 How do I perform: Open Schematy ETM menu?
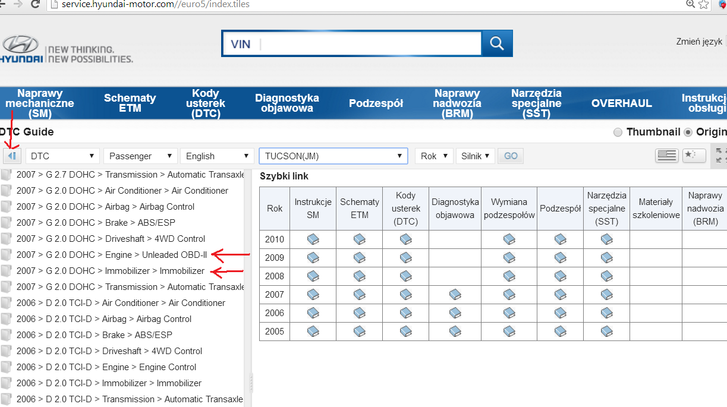pos(130,103)
